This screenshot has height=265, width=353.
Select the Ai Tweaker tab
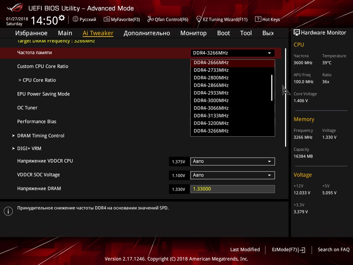click(98, 33)
